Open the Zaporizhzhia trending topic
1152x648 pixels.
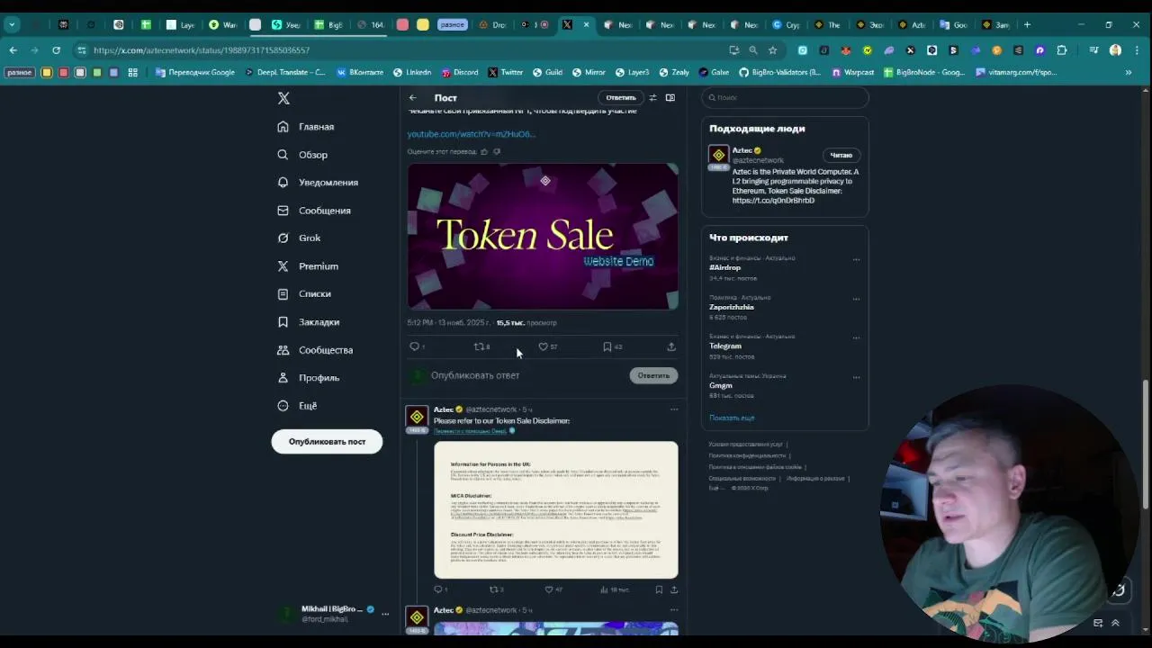tap(732, 307)
